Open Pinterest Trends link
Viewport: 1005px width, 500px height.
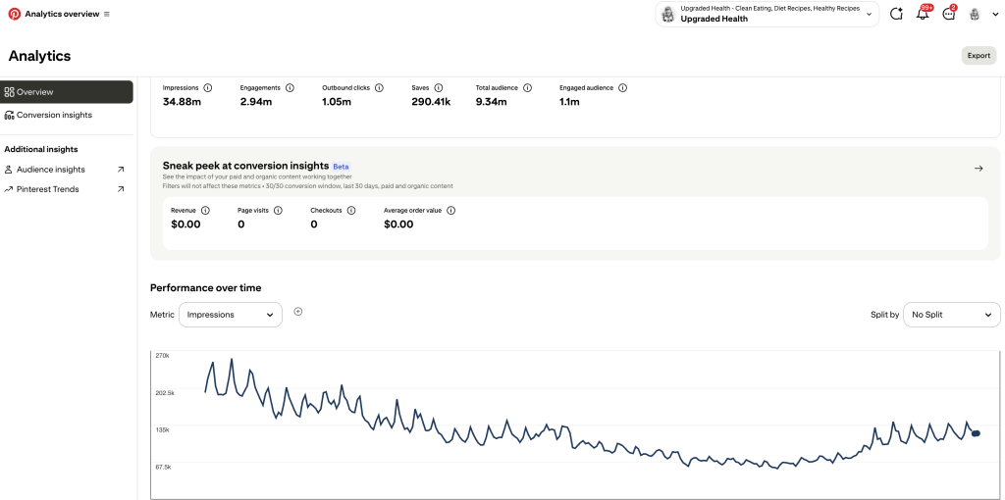[48, 189]
